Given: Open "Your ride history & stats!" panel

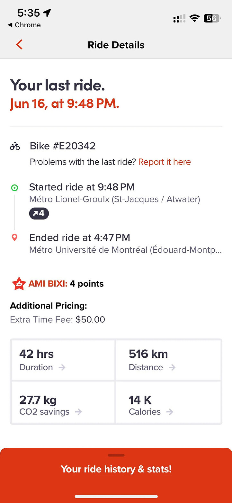Looking at the screenshot, I should tap(116, 469).
